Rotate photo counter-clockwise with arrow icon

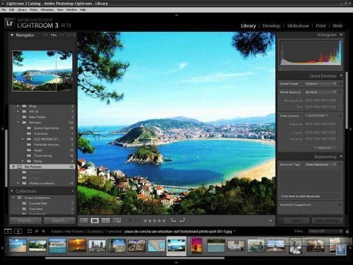coord(174,220)
